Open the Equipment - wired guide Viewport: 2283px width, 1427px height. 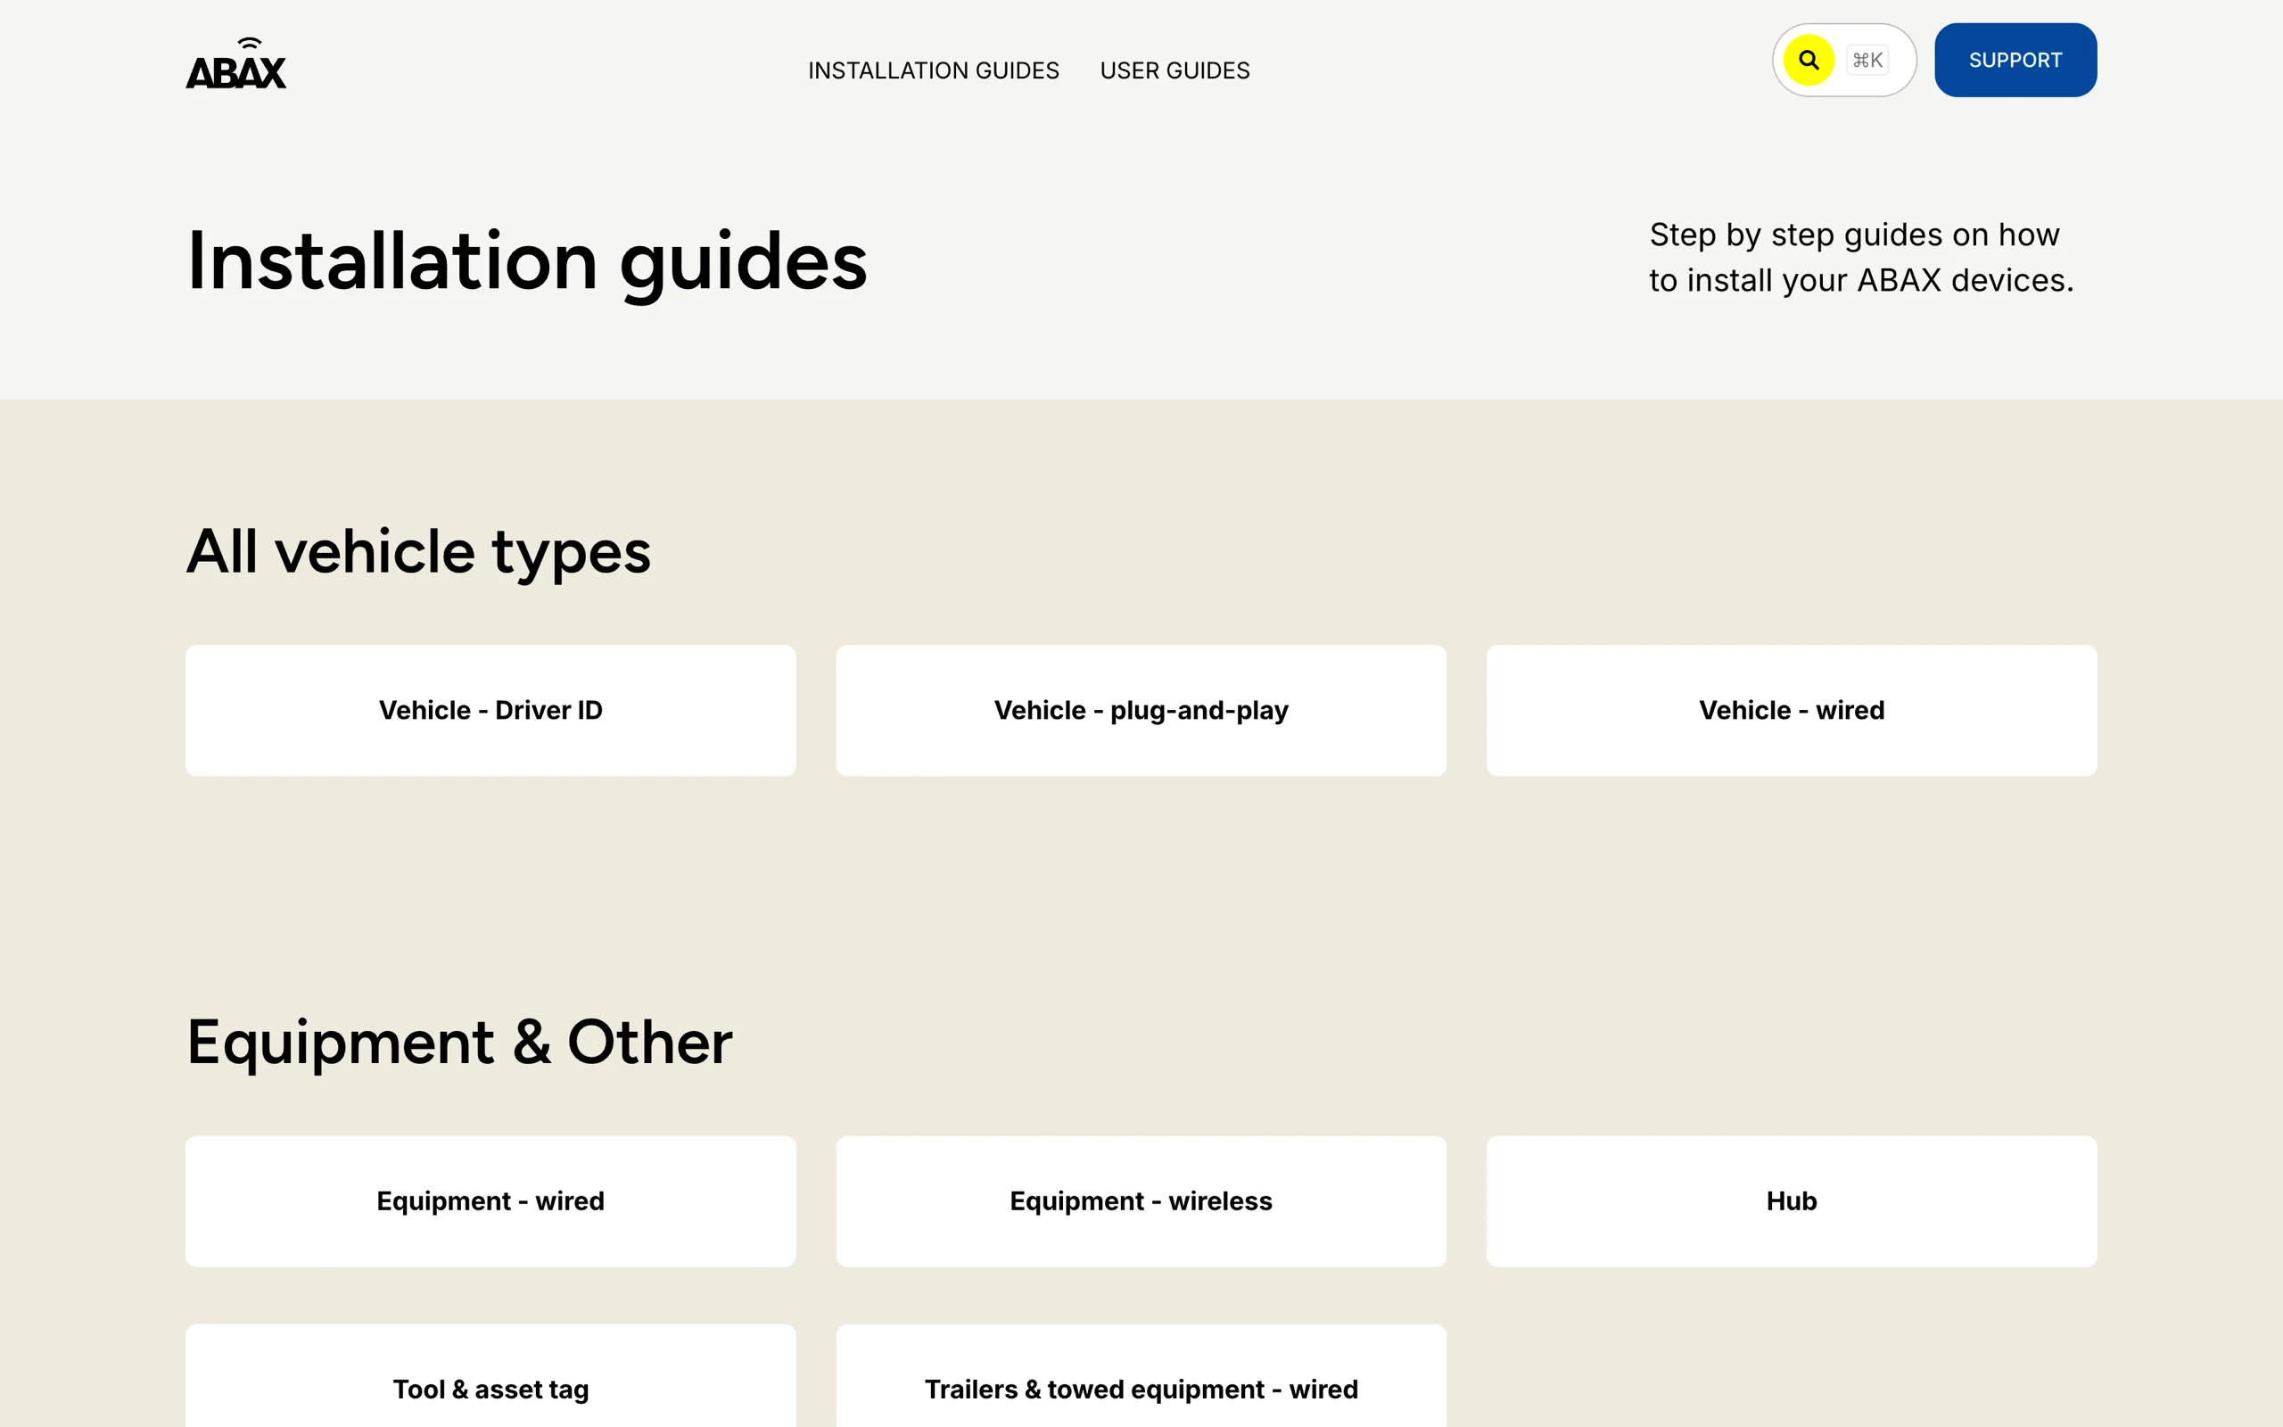[x=490, y=1201]
